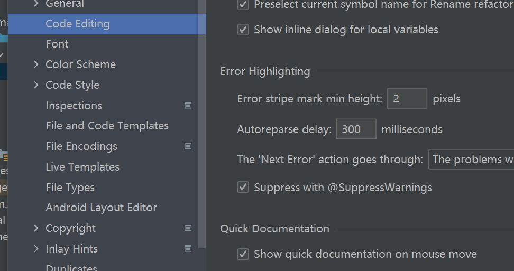Go to Live Templates settings page
This screenshot has height=271, width=514.
click(82, 167)
